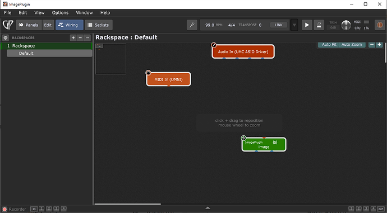Open the Edit menu
Viewport: 387px width, 213px height.
pos(23,12)
